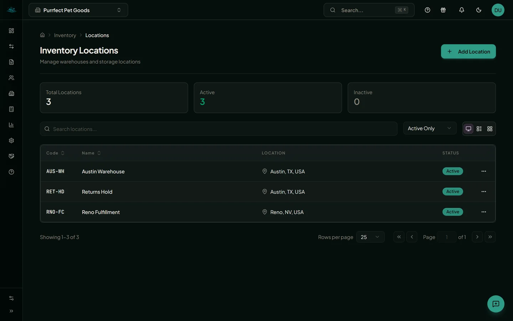Select the RNO-FC code cell
The image size is (513, 321).
[x=55, y=212]
